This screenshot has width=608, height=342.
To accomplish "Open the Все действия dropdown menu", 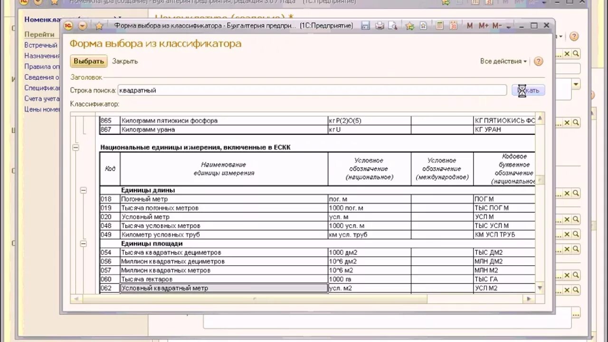I will tap(503, 61).
